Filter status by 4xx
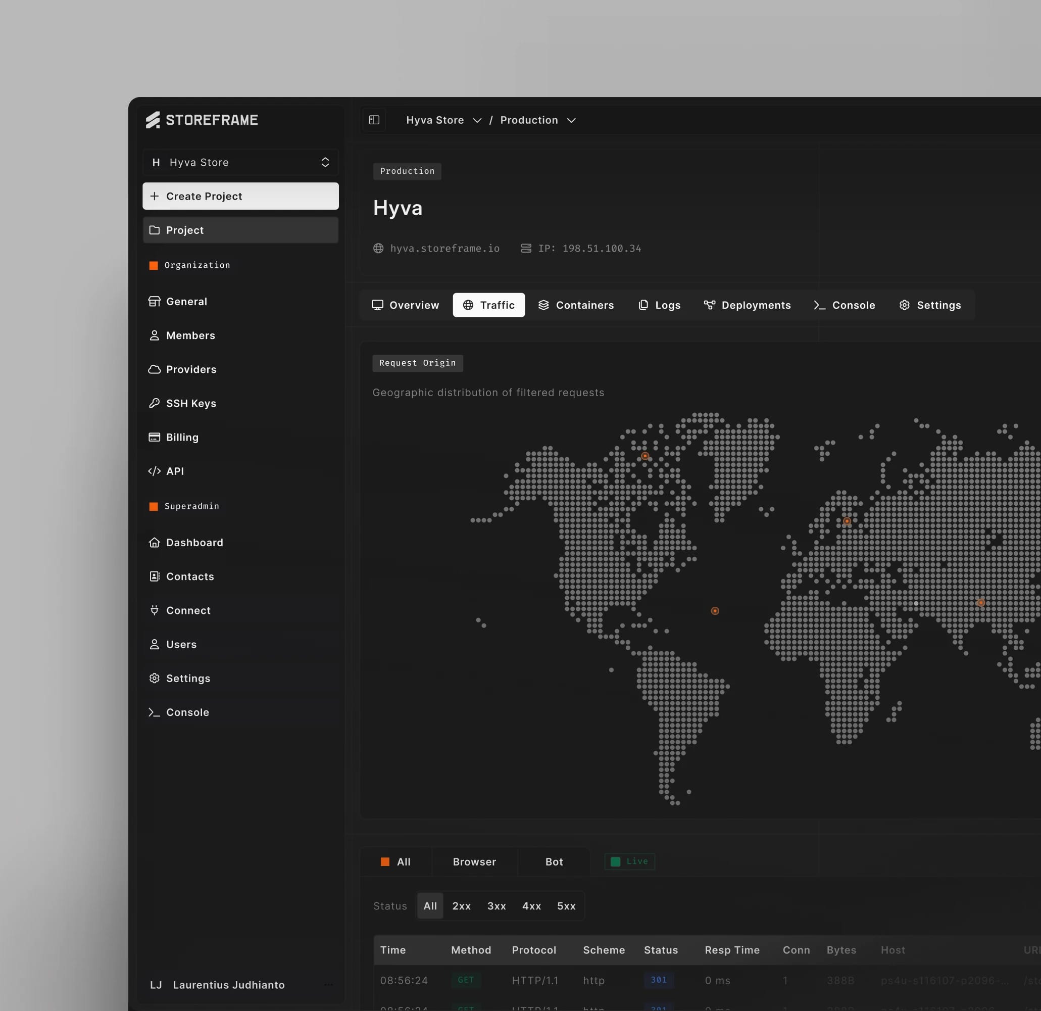This screenshot has width=1041, height=1011. click(532, 906)
